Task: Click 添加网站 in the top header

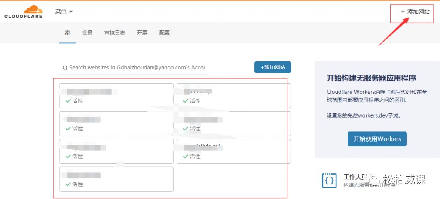Action: (415, 12)
